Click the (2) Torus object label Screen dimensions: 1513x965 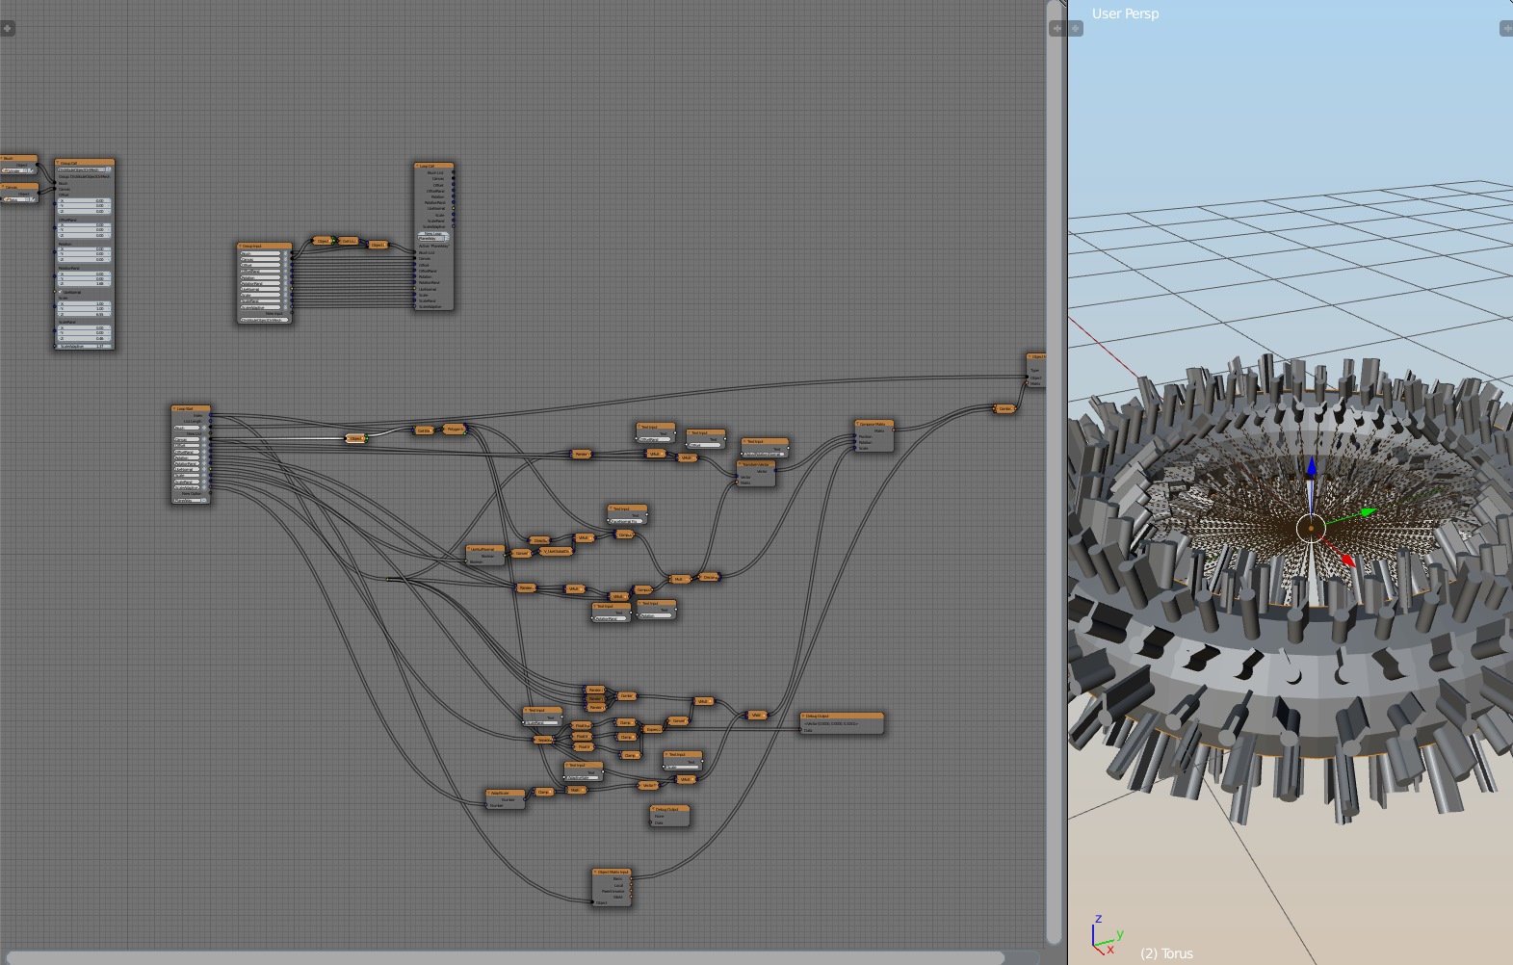click(1166, 953)
